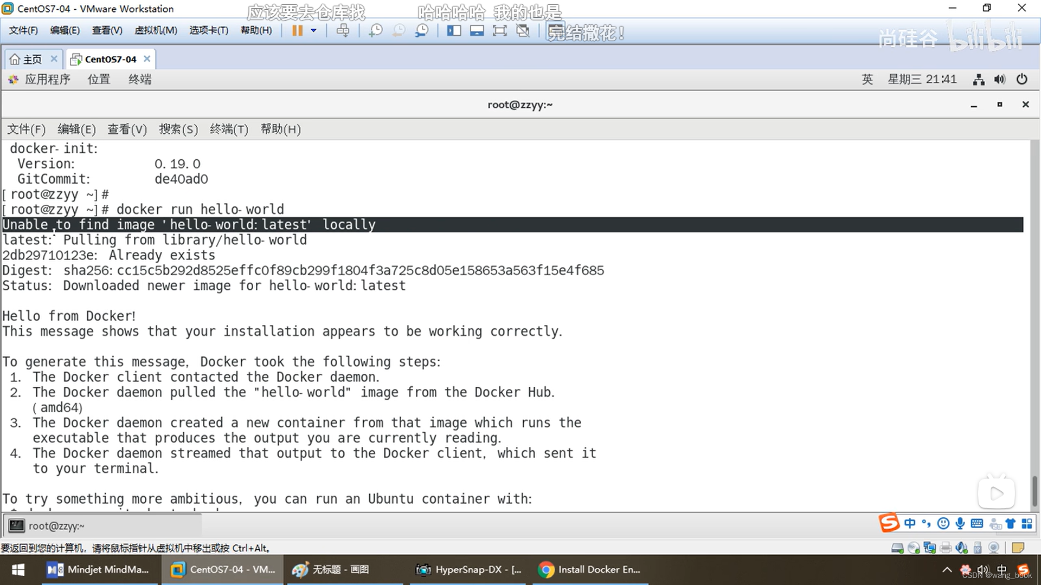
Task: Open the CentOS power menu icon
Action: click(x=1021, y=80)
